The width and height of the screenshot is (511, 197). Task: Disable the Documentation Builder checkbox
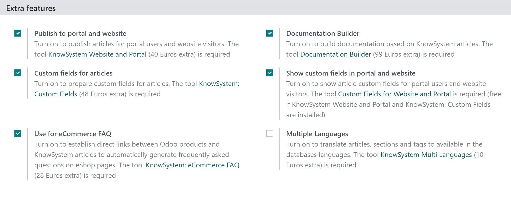pos(270,33)
